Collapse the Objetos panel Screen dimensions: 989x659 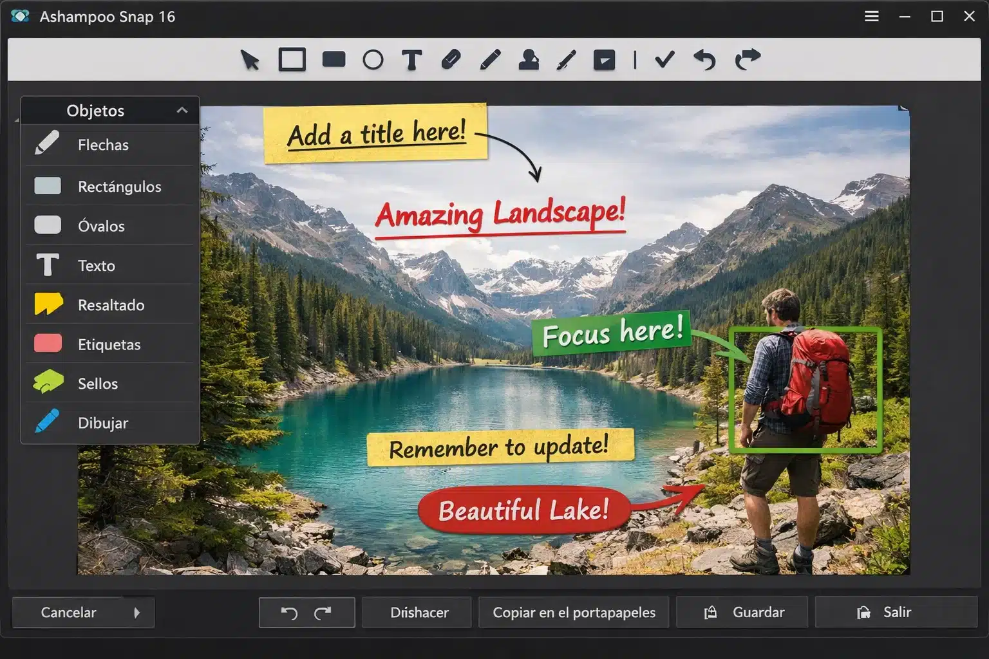pyautogui.click(x=181, y=109)
